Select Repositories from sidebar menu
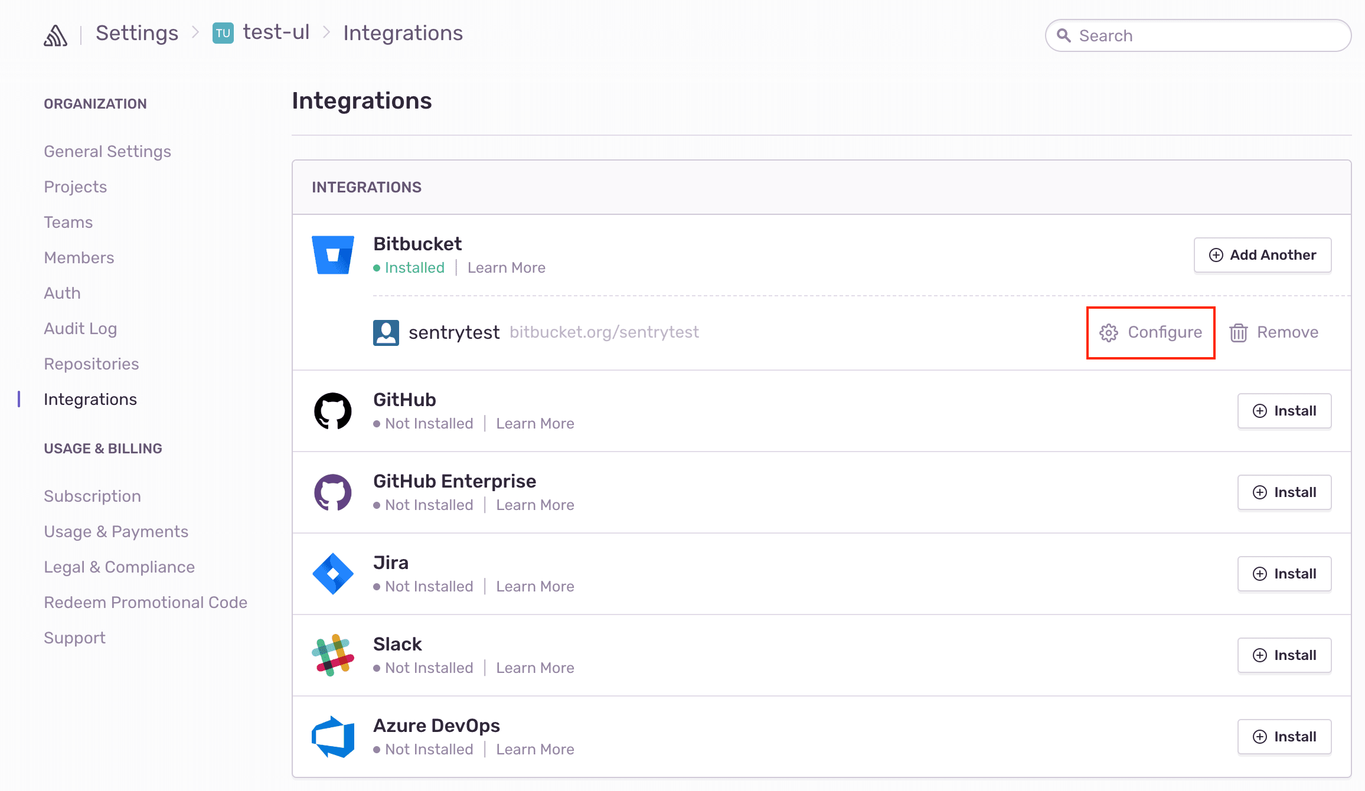 pyautogui.click(x=92, y=364)
